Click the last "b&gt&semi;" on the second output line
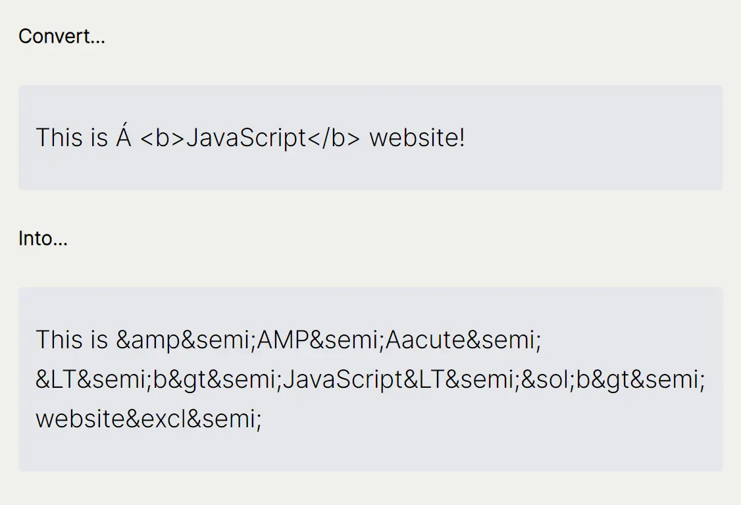Screen dimensions: 741x505 (641, 380)
